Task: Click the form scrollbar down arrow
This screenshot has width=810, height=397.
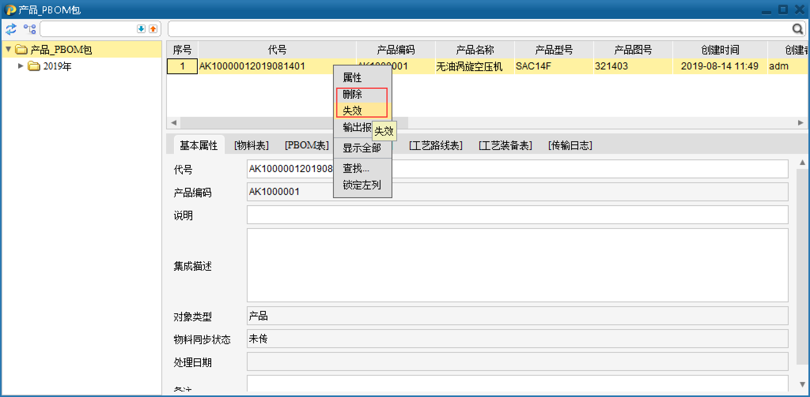Action: pos(802,384)
